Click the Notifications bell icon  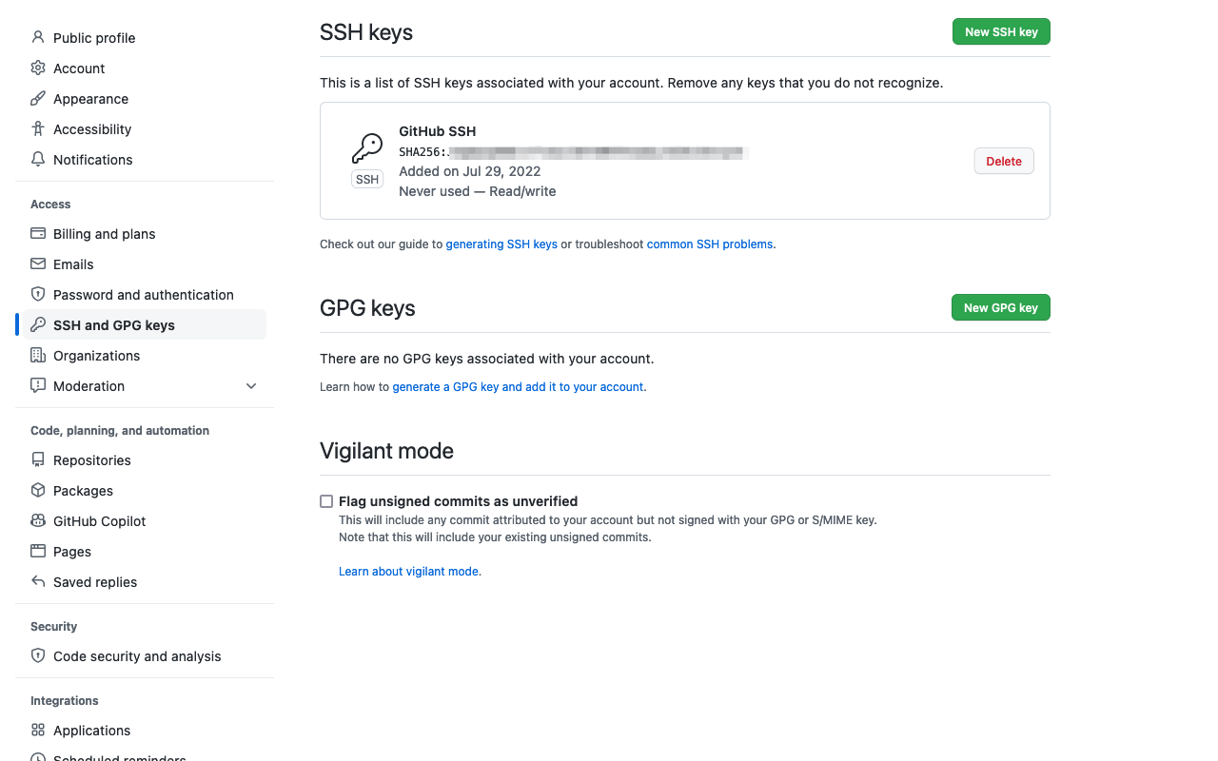pos(38,159)
